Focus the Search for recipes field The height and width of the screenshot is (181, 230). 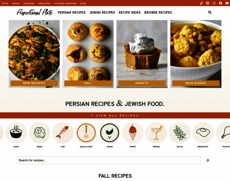coord(109,160)
